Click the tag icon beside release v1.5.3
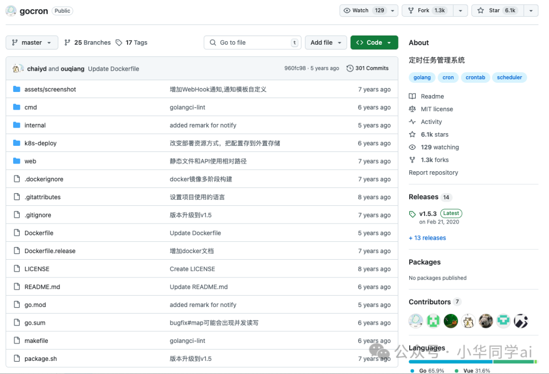The width and height of the screenshot is (549, 374). point(412,214)
